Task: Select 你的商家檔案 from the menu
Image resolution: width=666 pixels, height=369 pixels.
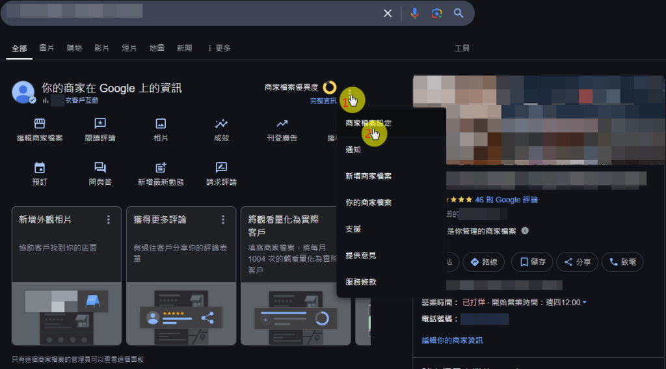Action: pyautogui.click(x=391, y=202)
